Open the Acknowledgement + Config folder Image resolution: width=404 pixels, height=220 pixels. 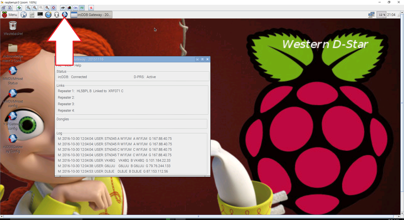point(13,53)
